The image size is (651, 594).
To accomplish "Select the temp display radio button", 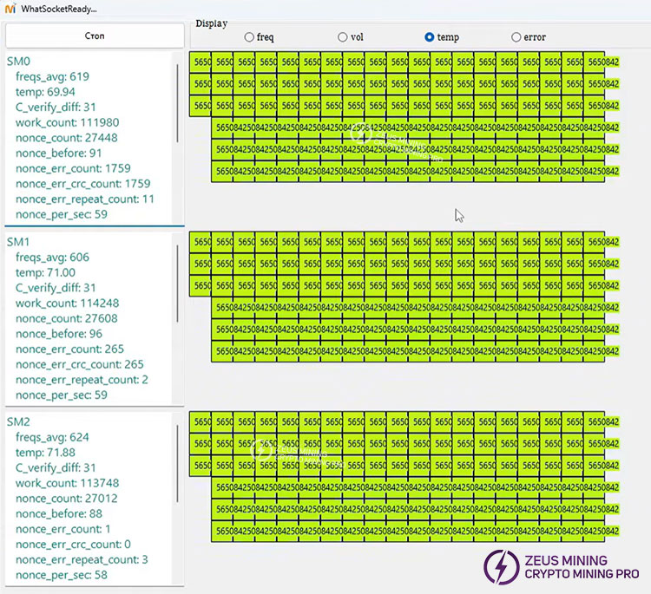I will tap(430, 37).
